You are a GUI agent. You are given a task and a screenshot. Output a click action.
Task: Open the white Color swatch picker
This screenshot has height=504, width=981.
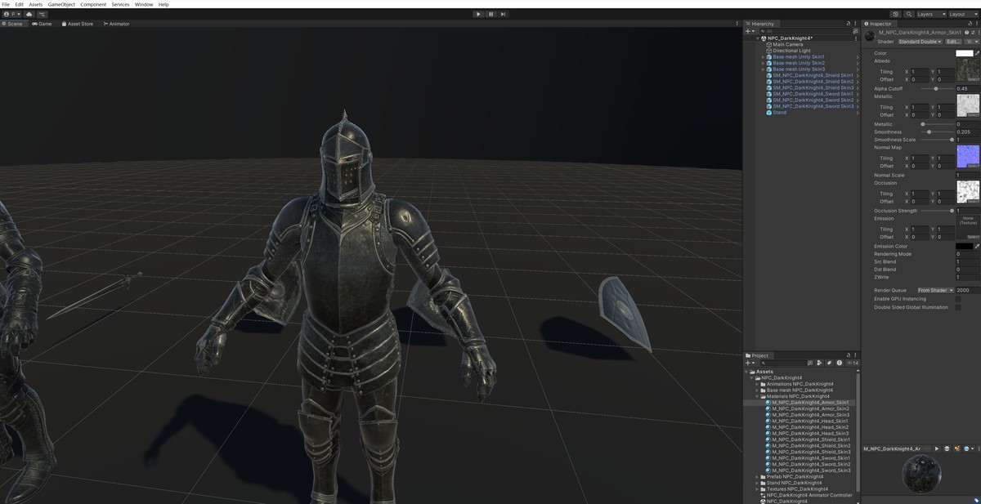click(x=965, y=53)
